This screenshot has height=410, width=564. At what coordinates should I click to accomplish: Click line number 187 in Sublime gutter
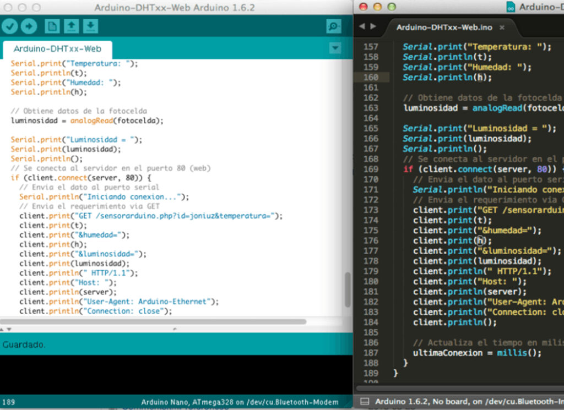point(371,353)
